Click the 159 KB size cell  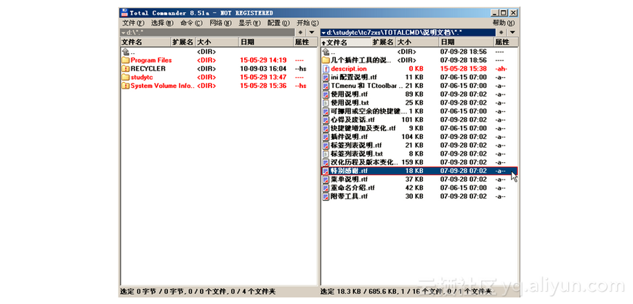[412, 162]
